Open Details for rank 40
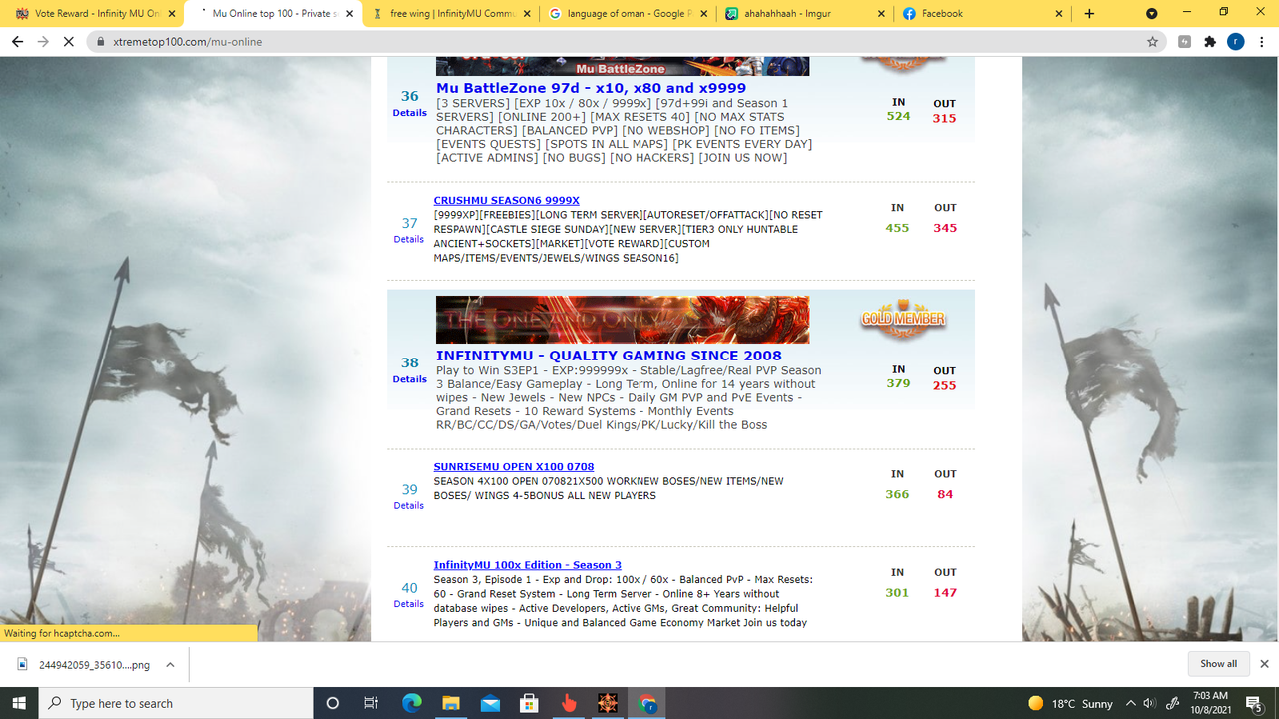This screenshot has width=1279, height=719. click(x=408, y=604)
